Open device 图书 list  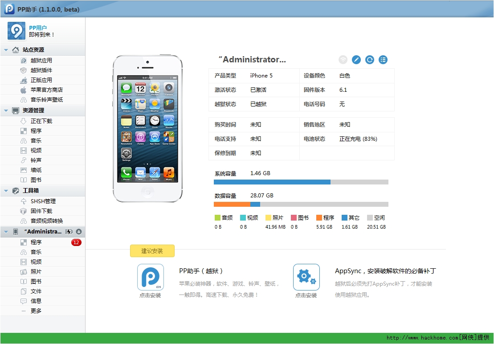tap(42, 281)
